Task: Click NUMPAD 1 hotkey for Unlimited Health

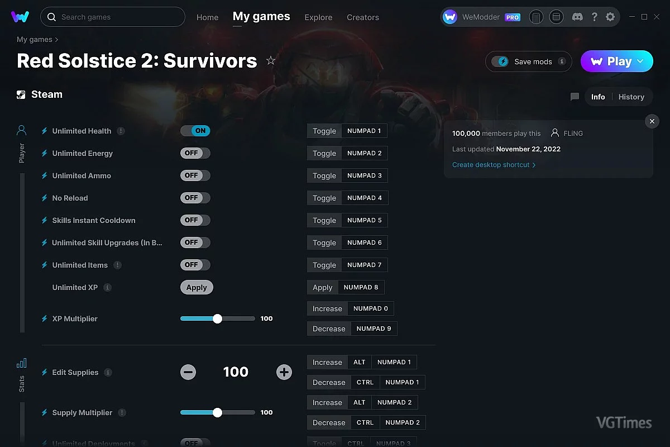Action: [x=364, y=131]
